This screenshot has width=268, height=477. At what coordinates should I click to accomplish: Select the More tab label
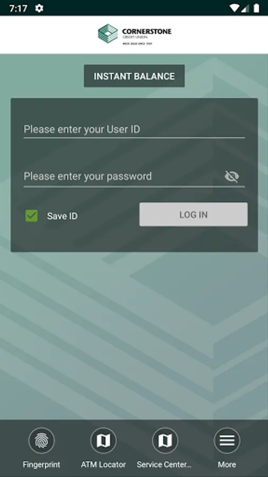[x=227, y=464]
